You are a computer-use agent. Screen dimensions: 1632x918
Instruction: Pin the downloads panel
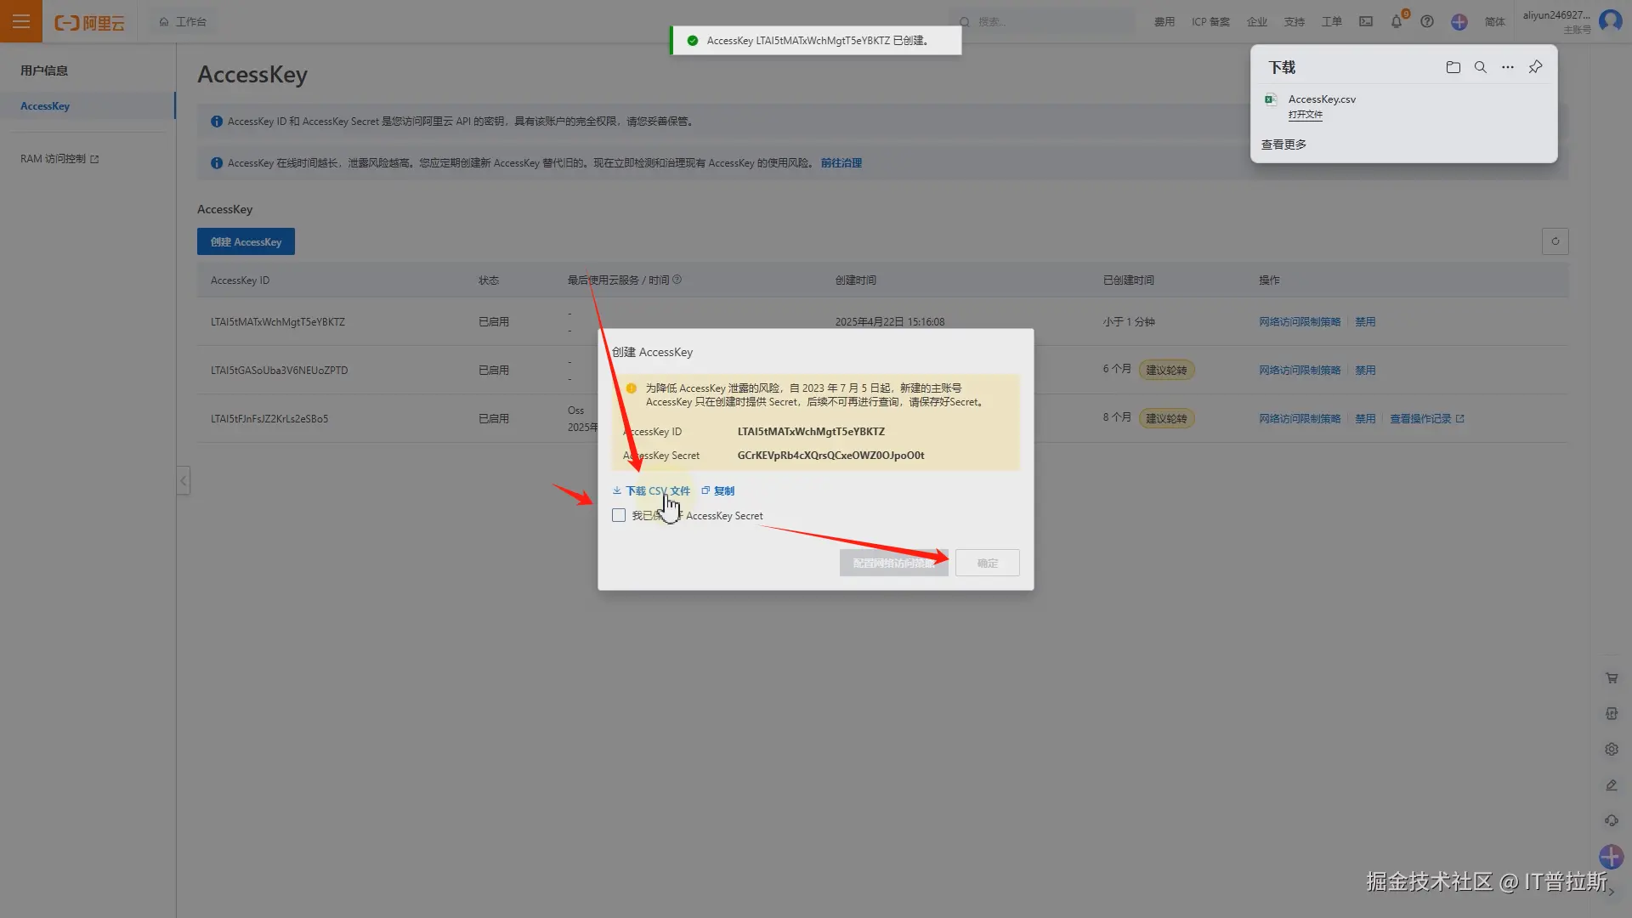(1535, 67)
